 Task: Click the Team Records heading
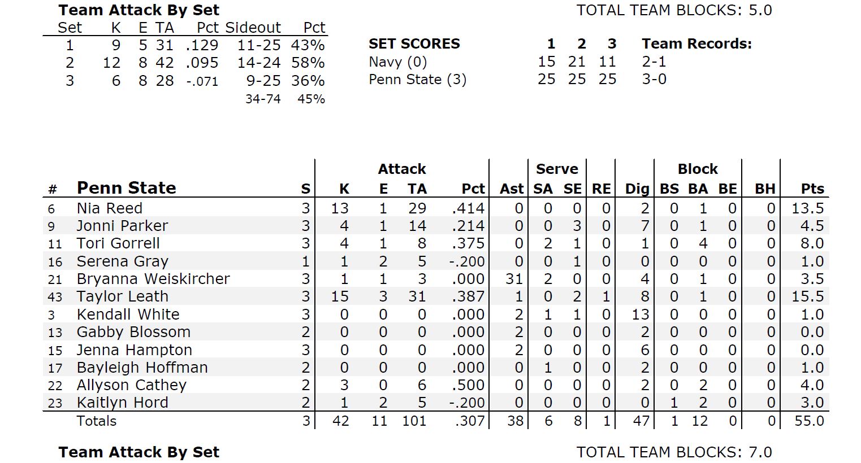coord(696,44)
